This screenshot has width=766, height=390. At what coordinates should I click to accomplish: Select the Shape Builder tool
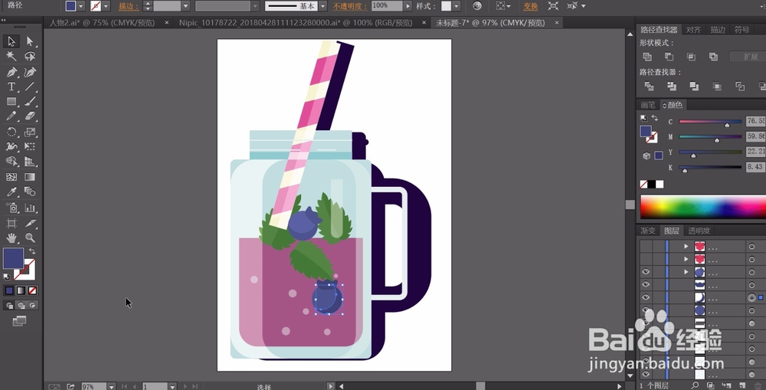[x=11, y=161]
